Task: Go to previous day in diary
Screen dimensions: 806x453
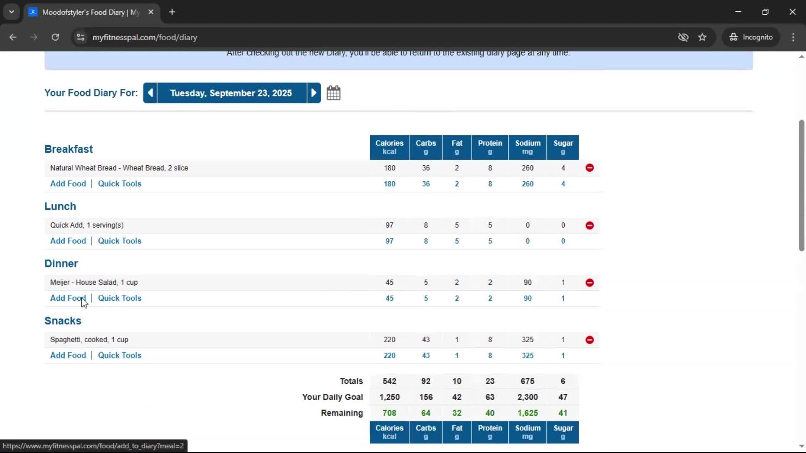Action: tap(150, 93)
